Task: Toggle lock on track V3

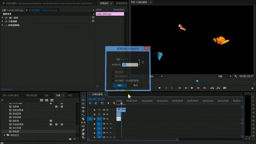Action: coord(94,110)
